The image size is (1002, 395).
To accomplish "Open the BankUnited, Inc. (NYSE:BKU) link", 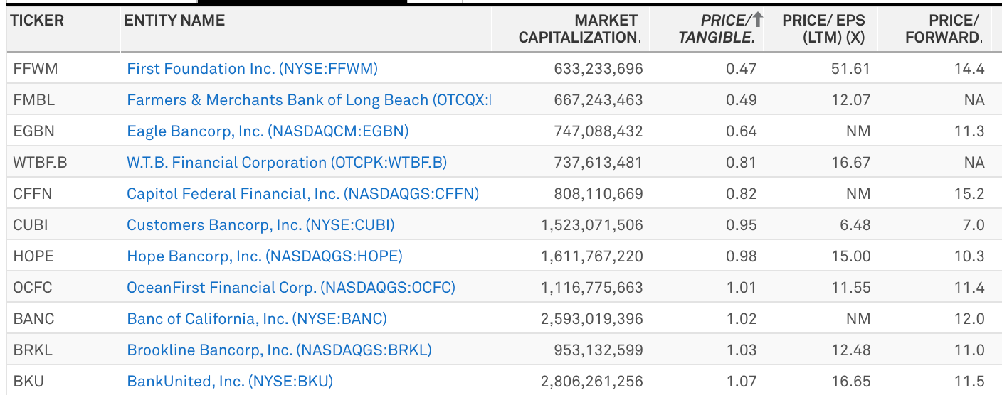I will click(x=230, y=382).
